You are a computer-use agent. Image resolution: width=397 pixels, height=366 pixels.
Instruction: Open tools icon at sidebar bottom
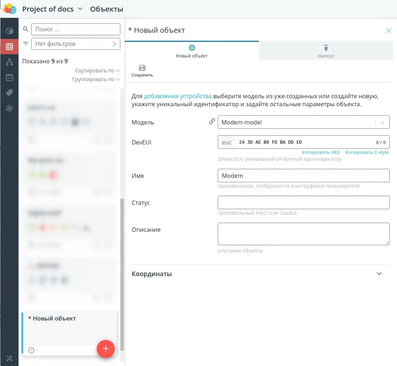pos(9,358)
